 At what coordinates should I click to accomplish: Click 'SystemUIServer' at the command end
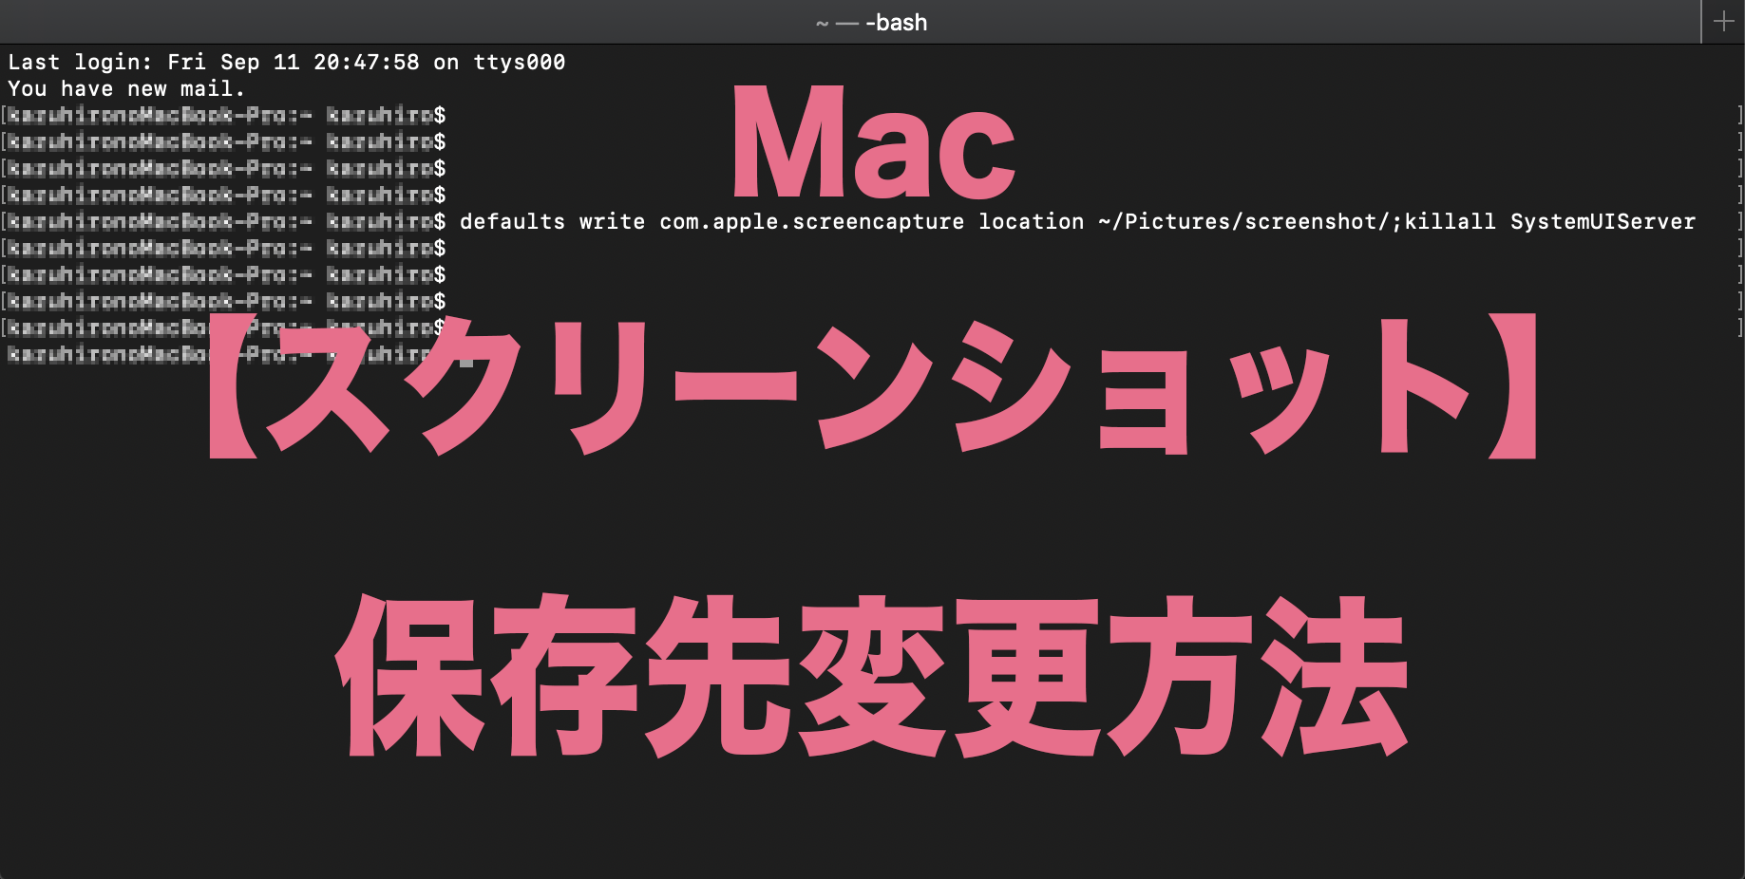pyautogui.click(x=1603, y=222)
